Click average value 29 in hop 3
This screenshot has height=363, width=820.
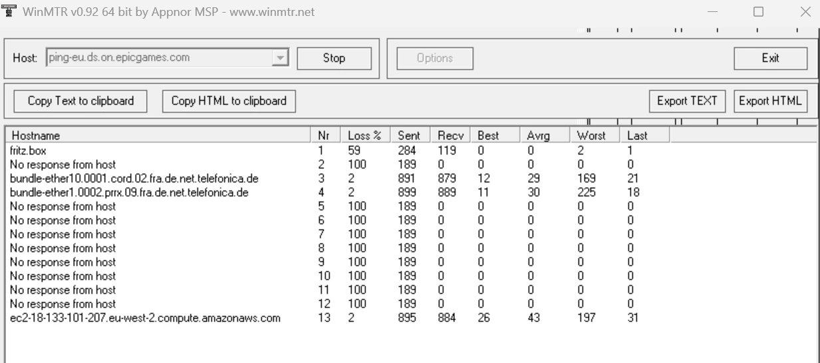click(x=533, y=179)
